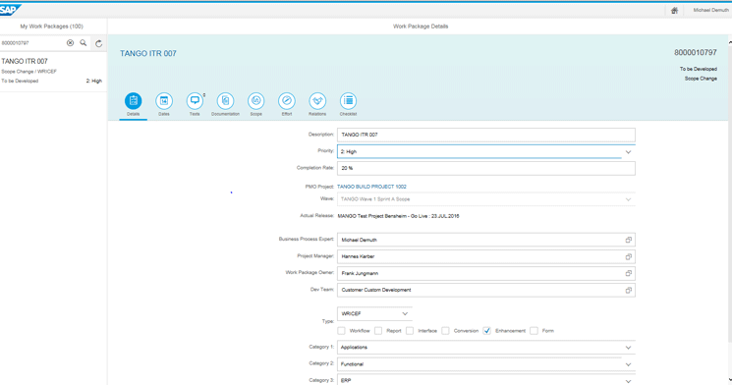The height and width of the screenshot is (385, 732).
Task: Check the Interface checkbox
Action: (410, 331)
